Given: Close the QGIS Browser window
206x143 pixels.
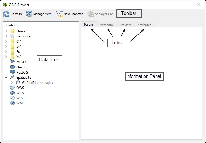Looking at the screenshot, I should 199,5.
